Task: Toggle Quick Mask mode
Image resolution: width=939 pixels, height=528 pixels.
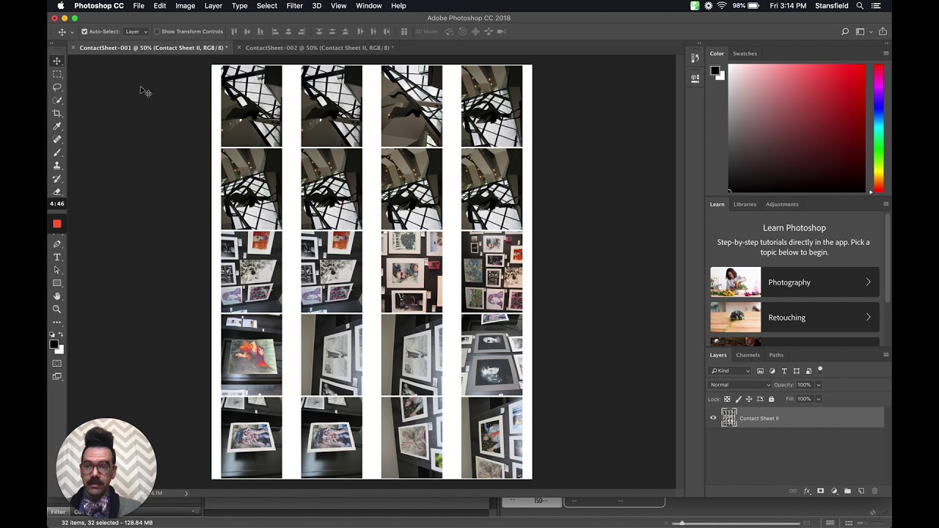Action: pos(56,363)
